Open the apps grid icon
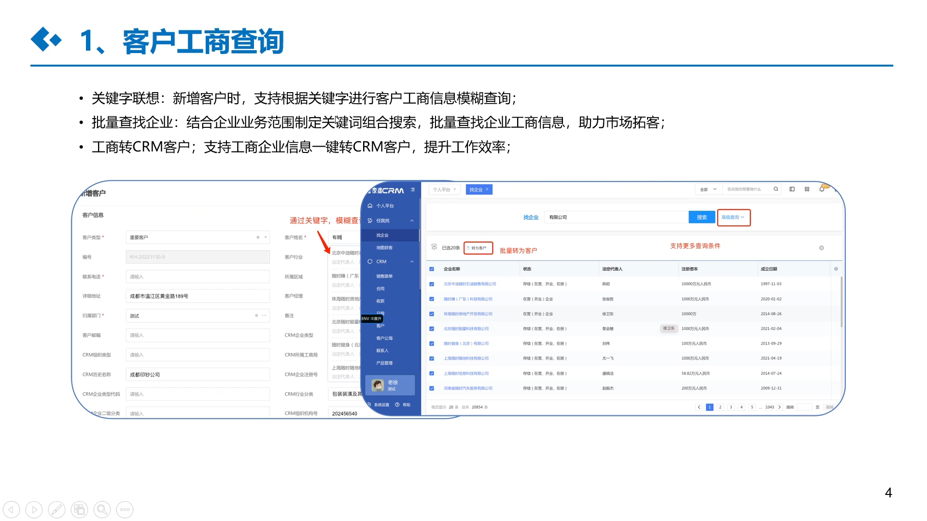The width and height of the screenshot is (927, 521). [x=807, y=189]
